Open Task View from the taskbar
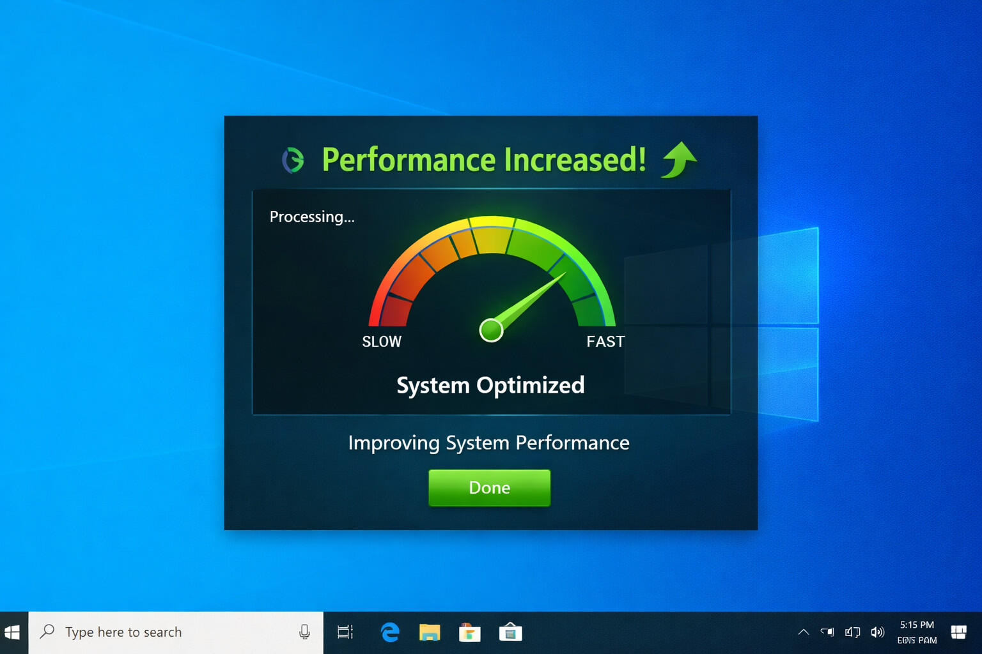The image size is (982, 654). tap(345, 632)
